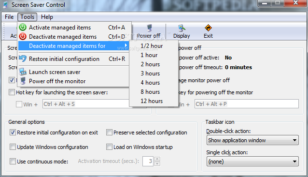Open the Help menu
The height and width of the screenshot is (177, 308).
pos(47,17)
